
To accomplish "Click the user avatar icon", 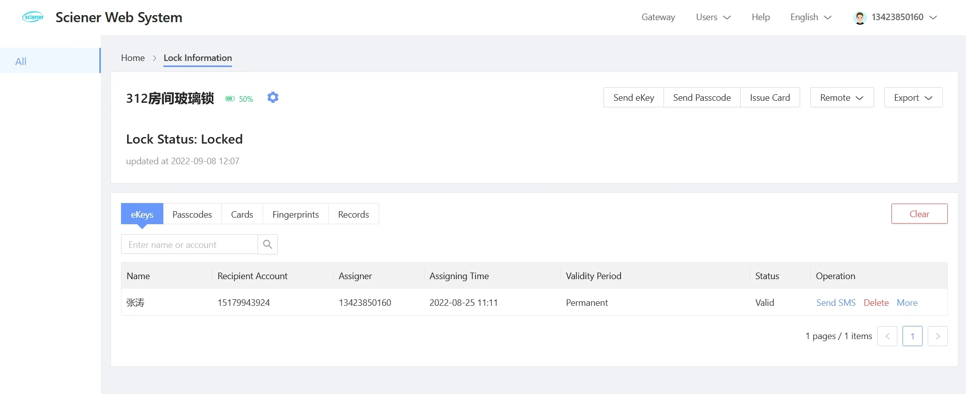I will [x=860, y=18].
